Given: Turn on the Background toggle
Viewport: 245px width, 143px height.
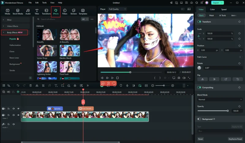Looking at the screenshot, I should 199,119.
